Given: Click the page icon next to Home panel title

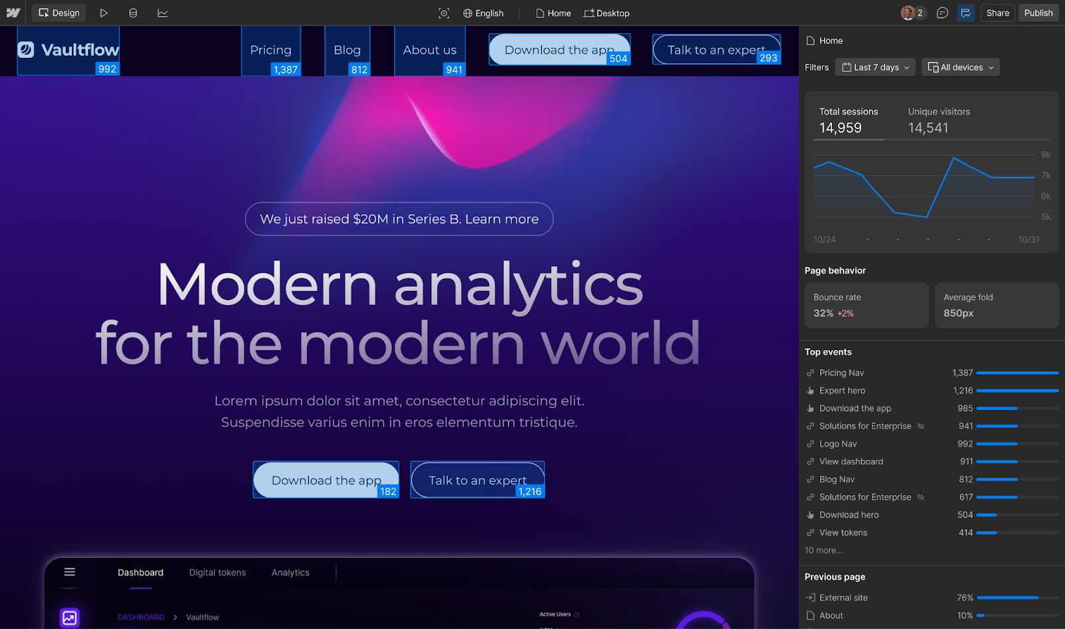Looking at the screenshot, I should [x=810, y=41].
